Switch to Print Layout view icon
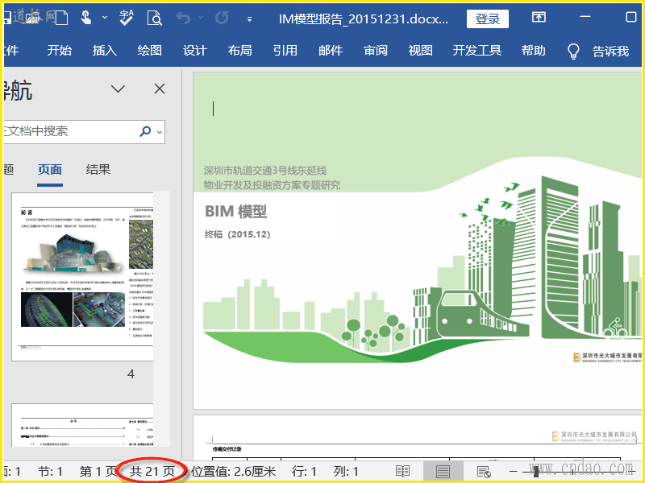 [x=443, y=472]
